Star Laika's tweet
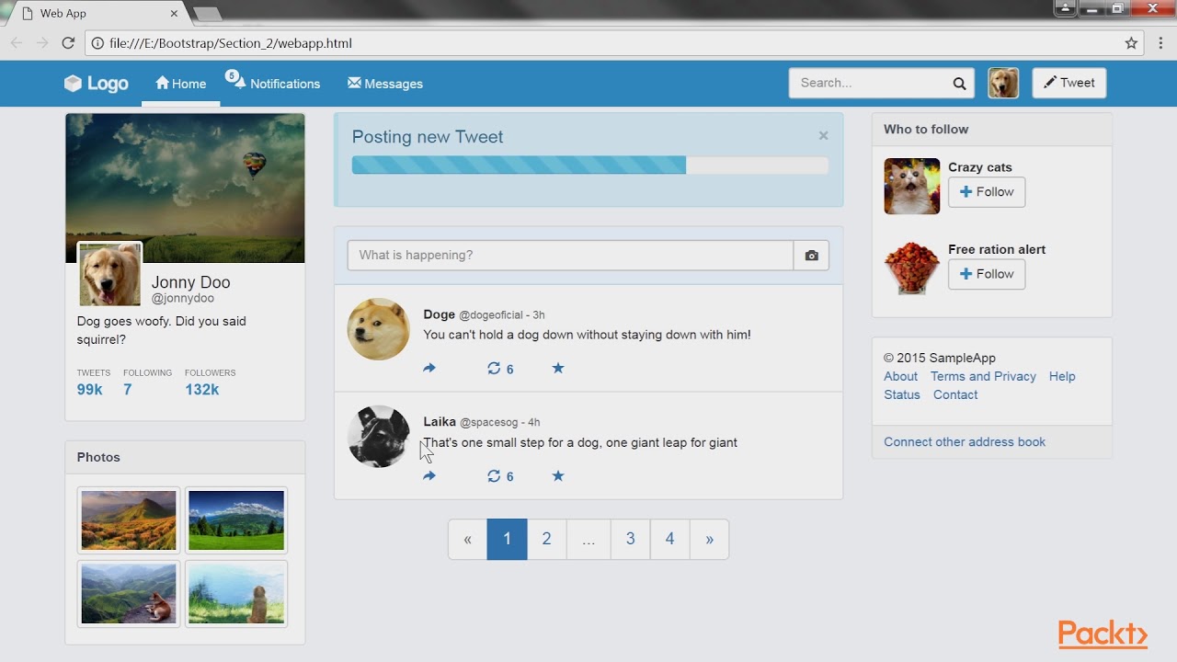The width and height of the screenshot is (1177, 662). 558,475
